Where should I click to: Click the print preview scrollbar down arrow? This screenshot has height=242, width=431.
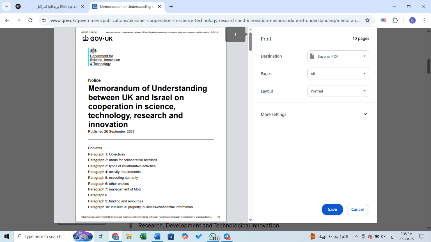[251, 220]
